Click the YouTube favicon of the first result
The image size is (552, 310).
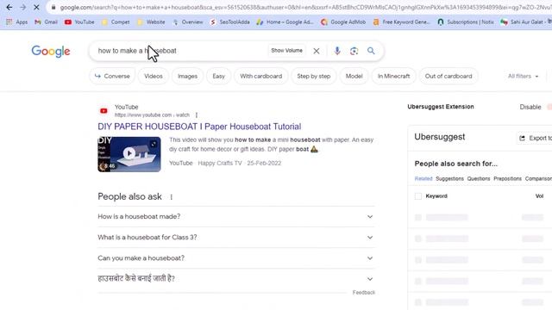[103, 111]
